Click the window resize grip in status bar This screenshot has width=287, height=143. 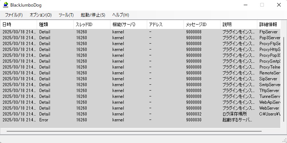tap(284, 140)
